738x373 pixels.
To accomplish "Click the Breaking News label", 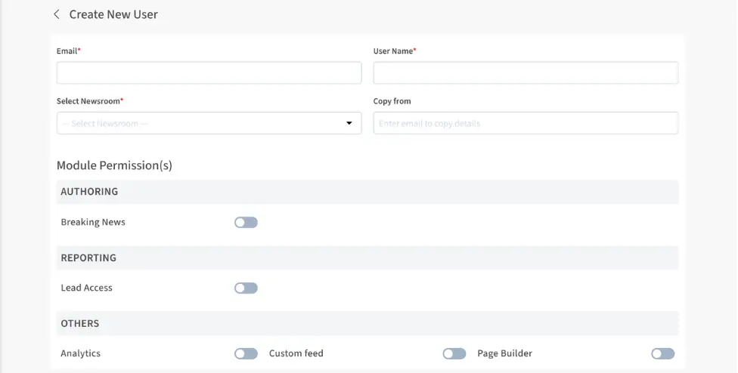I will 93,222.
